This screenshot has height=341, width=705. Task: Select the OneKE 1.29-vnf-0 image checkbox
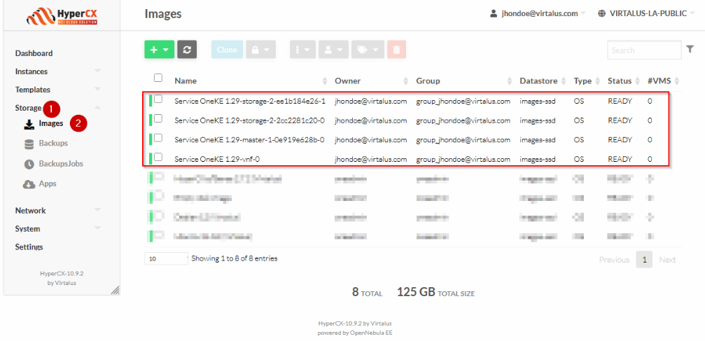coord(158,157)
